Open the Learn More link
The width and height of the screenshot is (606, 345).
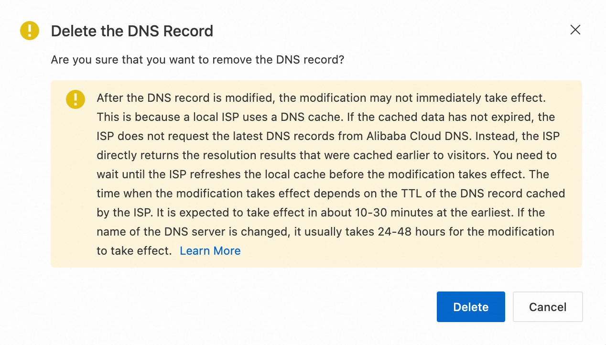[x=210, y=251]
